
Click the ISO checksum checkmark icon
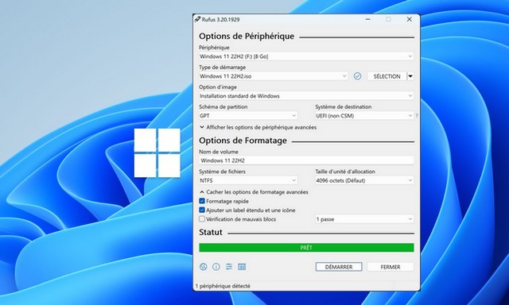tap(357, 76)
